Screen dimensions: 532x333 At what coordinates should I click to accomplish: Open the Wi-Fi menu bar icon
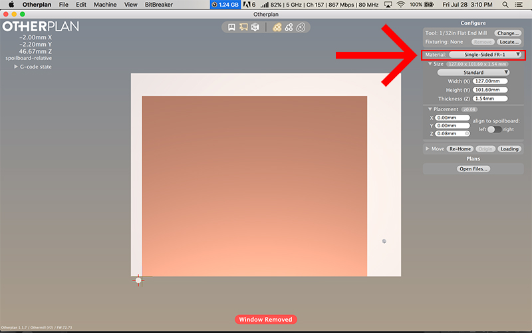coord(401,5)
